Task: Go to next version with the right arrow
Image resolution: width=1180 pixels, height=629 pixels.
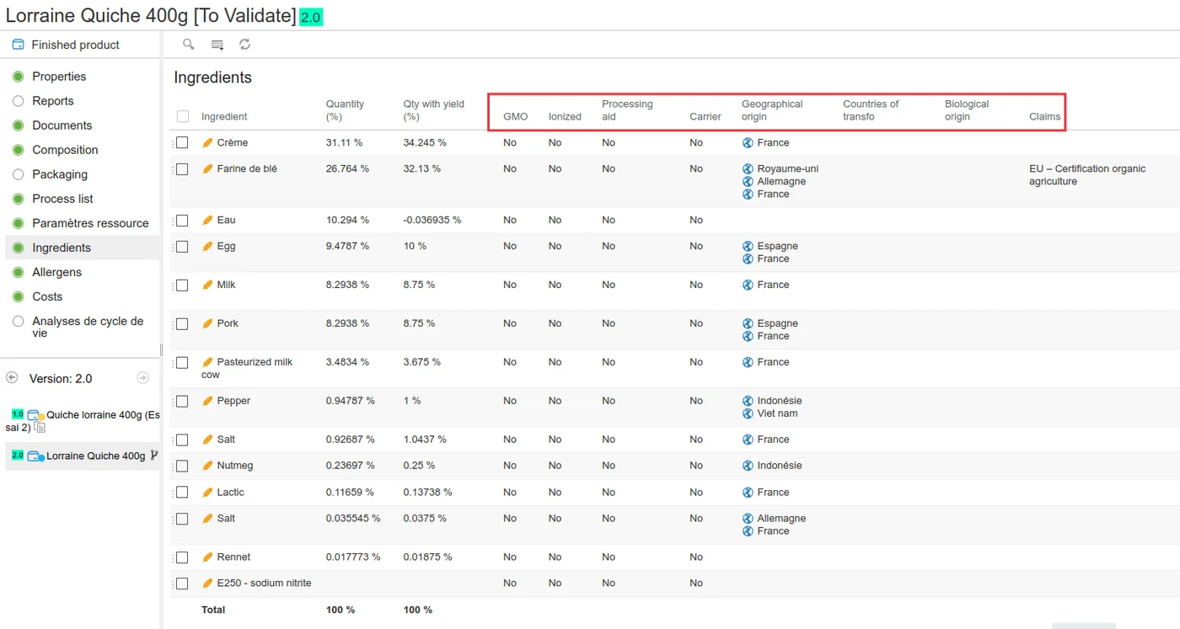Action: click(142, 378)
